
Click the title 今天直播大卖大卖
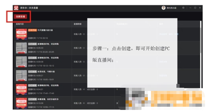(45, 30)
